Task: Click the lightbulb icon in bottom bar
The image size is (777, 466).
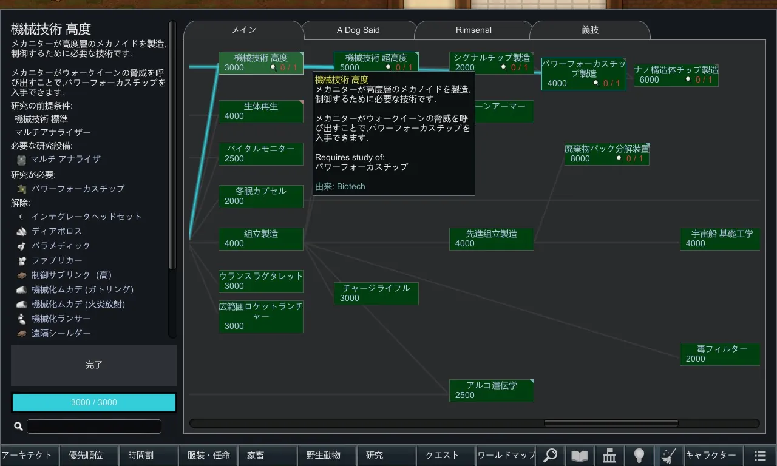Action: pos(639,455)
